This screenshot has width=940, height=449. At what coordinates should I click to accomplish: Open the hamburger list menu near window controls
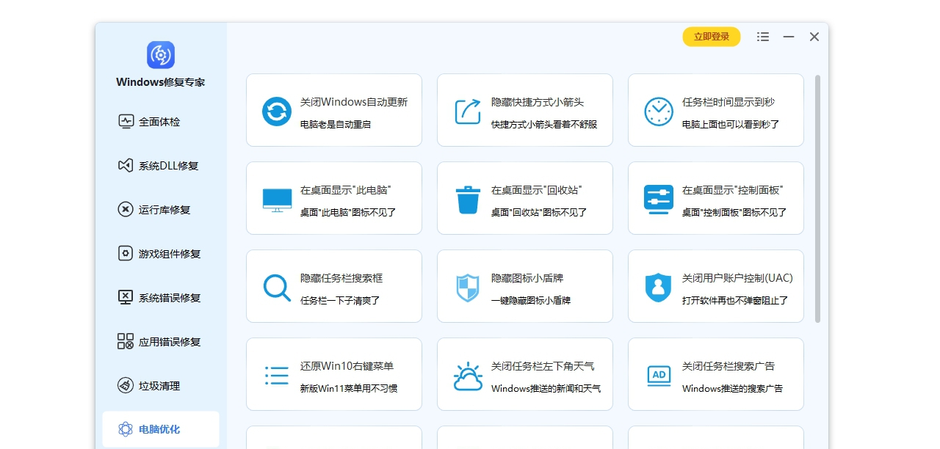click(762, 36)
